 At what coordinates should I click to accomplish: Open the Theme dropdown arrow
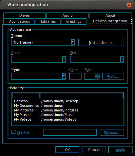point(72,42)
